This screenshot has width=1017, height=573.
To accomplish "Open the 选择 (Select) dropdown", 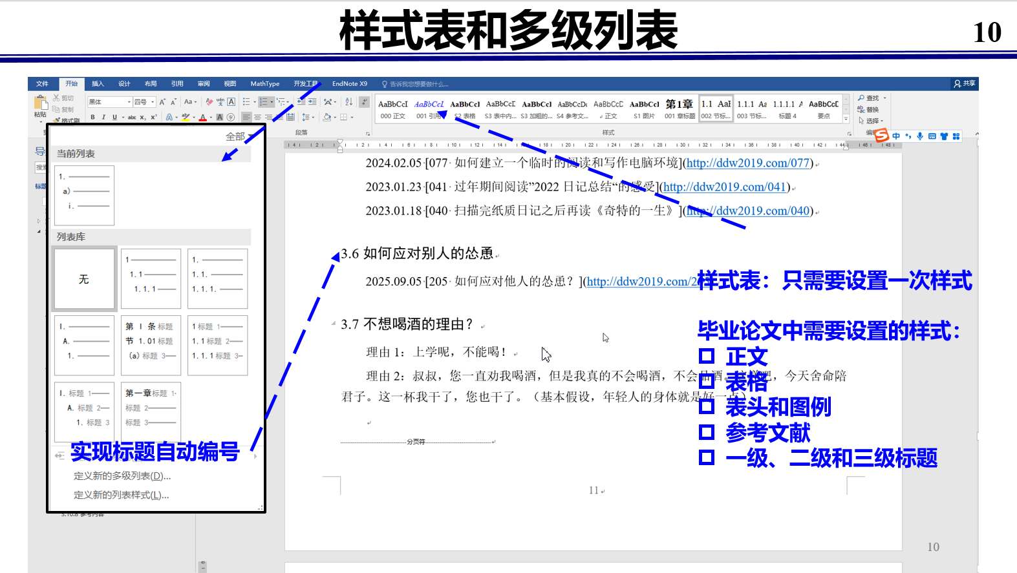I will tap(870, 121).
